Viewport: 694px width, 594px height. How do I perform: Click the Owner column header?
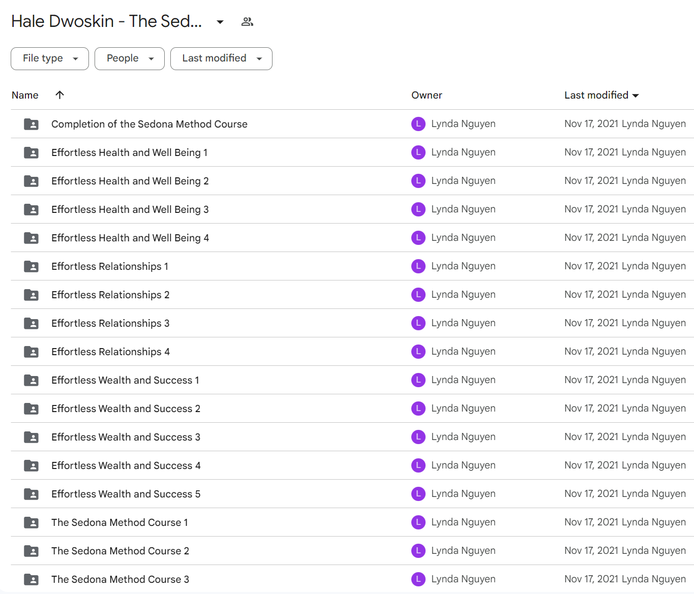pyautogui.click(x=427, y=95)
